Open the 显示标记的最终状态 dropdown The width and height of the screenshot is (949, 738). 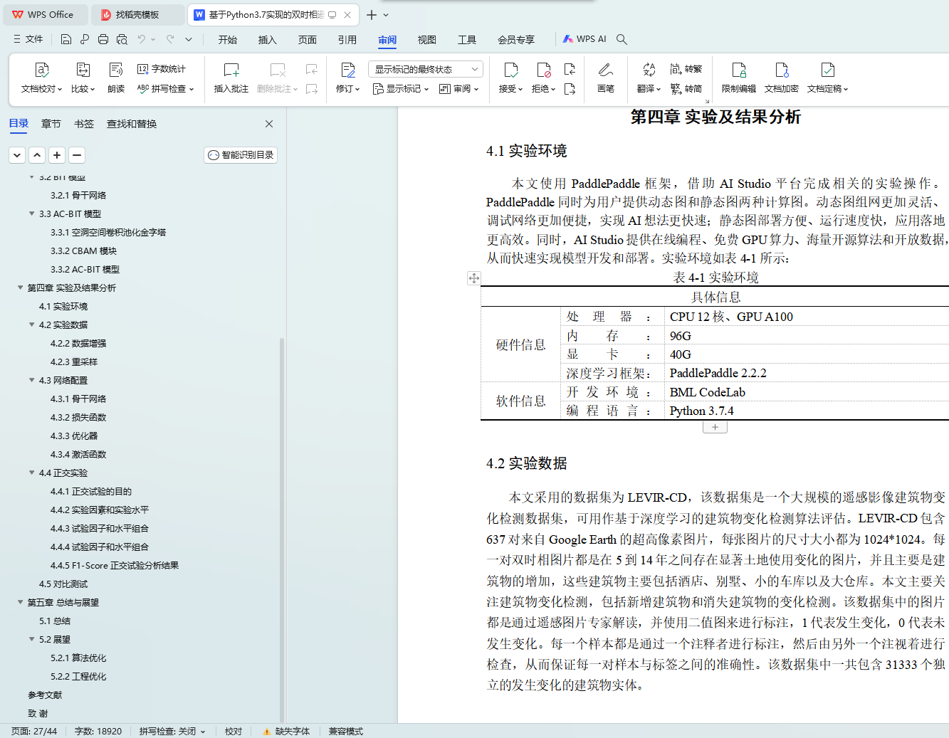426,69
